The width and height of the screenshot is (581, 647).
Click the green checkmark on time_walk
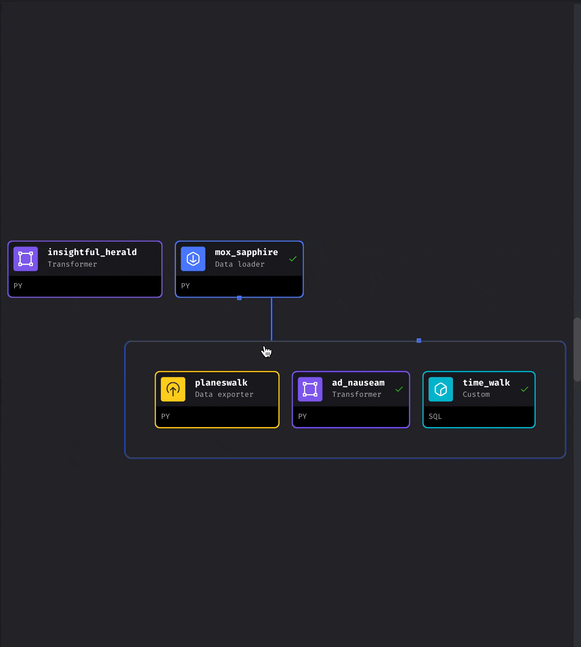click(524, 389)
